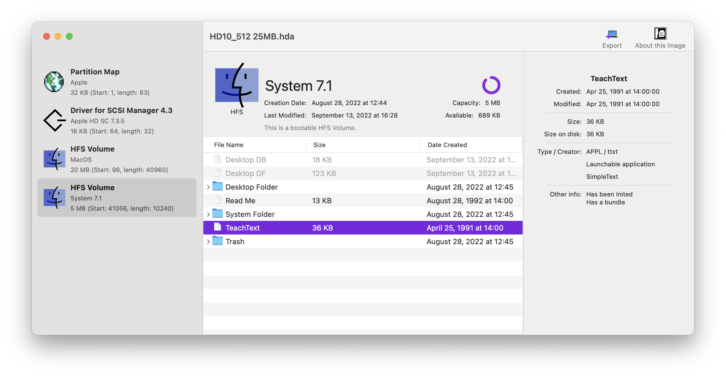This screenshot has width=726, height=377.
Task: Expand the Desktop Folder row
Action: tap(208, 187)
